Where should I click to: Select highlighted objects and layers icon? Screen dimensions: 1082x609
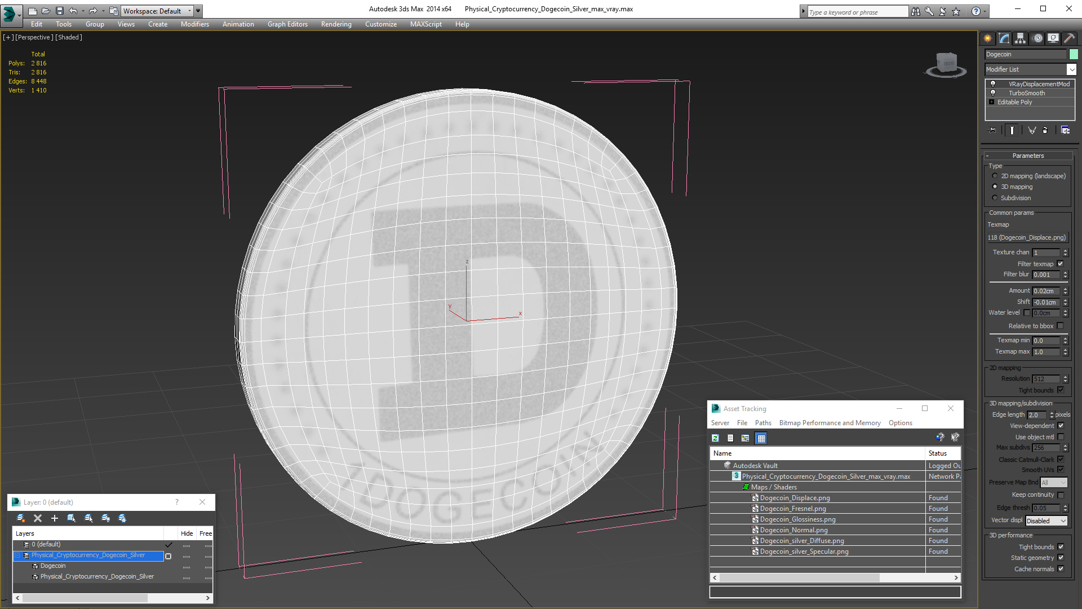pos(72,518)
